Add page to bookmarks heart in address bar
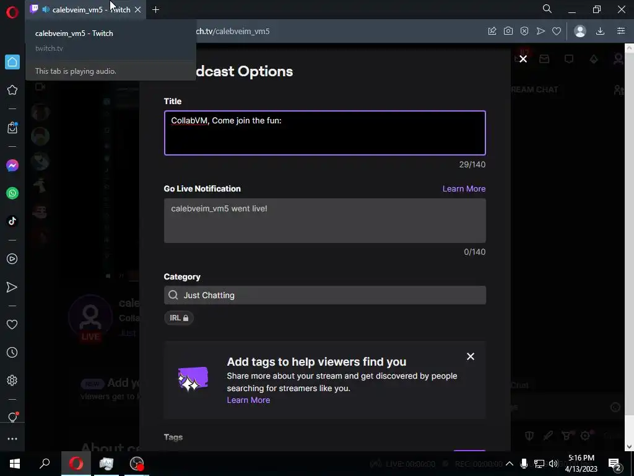Screen dimensions: 634x476 point(557,31)
